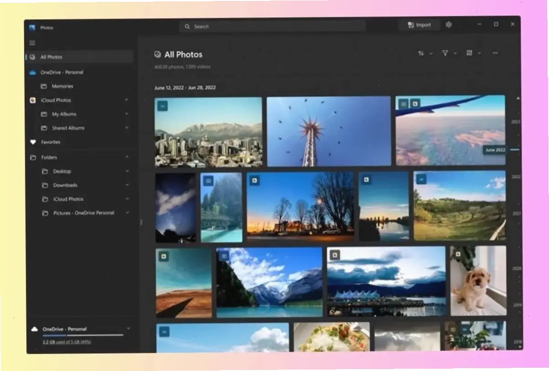Click the album icon beside Shared Albums
The height and width of the screenshot is (371, 549).
tap(44, 128)
